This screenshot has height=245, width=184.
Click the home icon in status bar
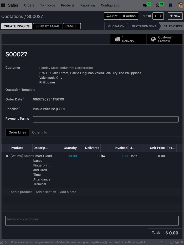tap(2, 242)
